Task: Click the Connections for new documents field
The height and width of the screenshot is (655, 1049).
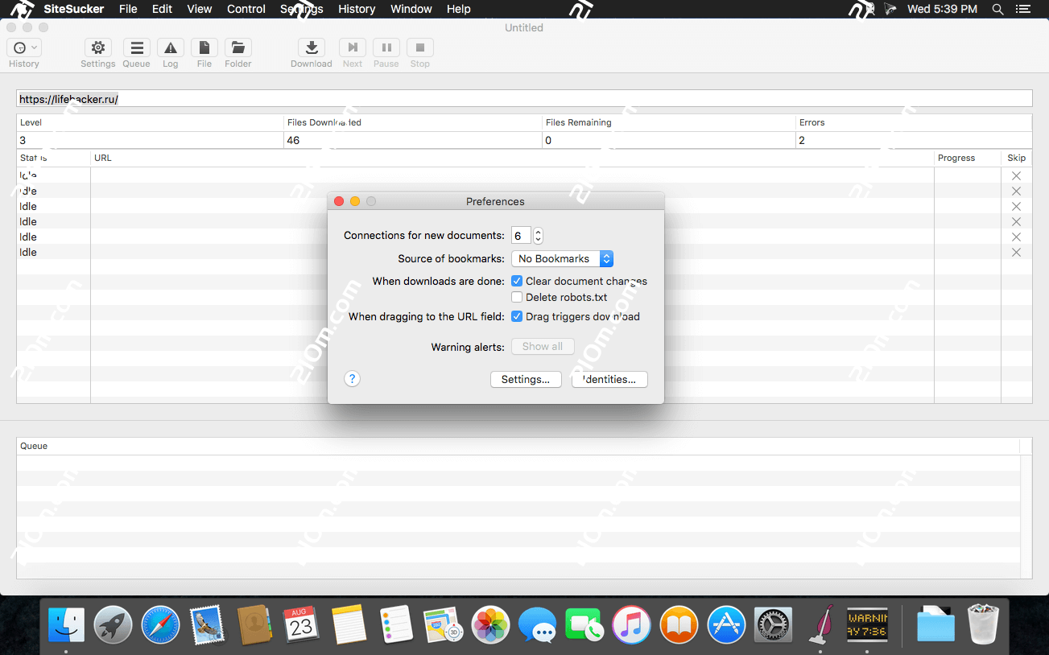Action: coord(521,236)
